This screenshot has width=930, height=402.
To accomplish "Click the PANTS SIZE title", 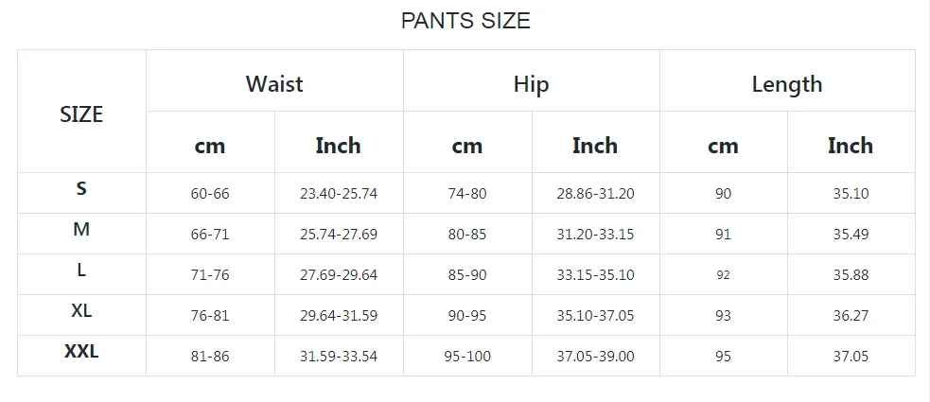I will 465,21.
